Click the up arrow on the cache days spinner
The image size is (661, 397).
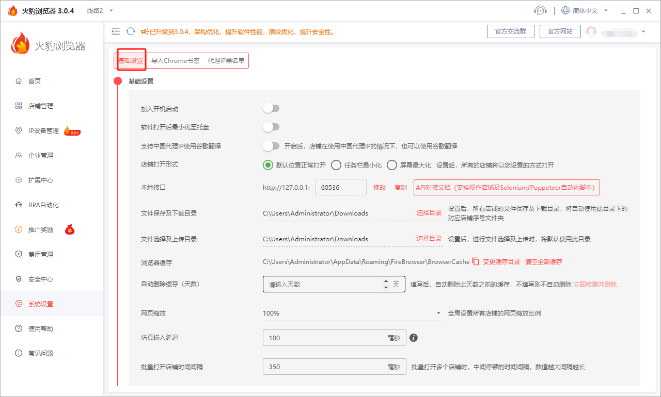click(385, 281)
